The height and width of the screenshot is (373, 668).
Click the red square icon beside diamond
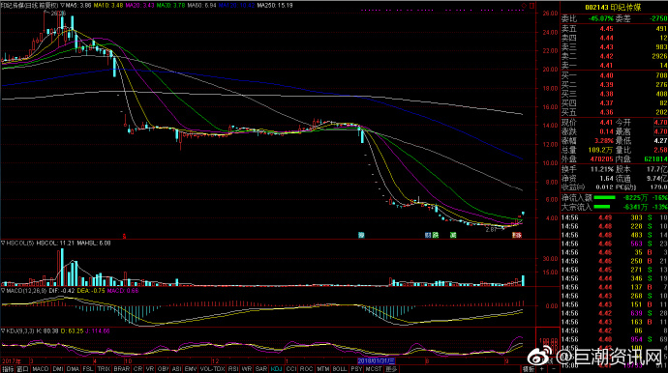click(531, 6)
